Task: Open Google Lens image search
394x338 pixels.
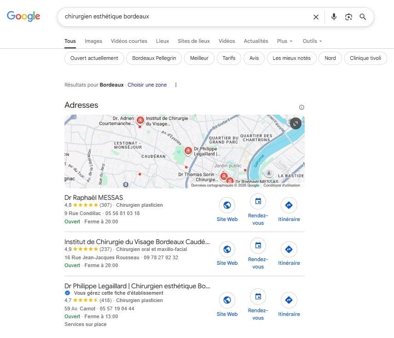Action: point(348,17)
